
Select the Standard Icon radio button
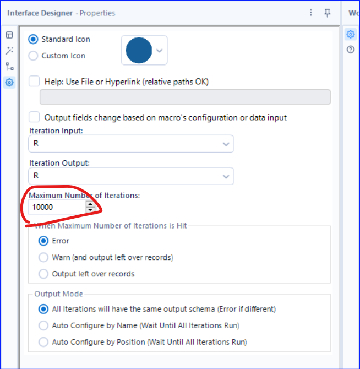pyautogui.click(x=33, y=39)
